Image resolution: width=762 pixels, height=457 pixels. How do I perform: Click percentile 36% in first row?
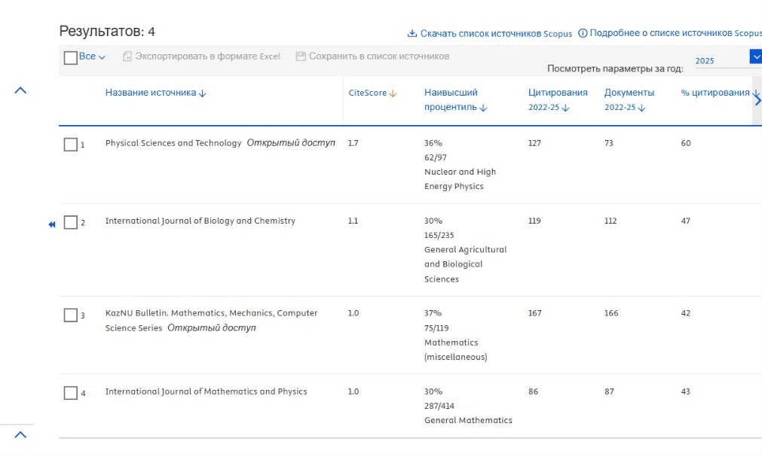[433, 143]
